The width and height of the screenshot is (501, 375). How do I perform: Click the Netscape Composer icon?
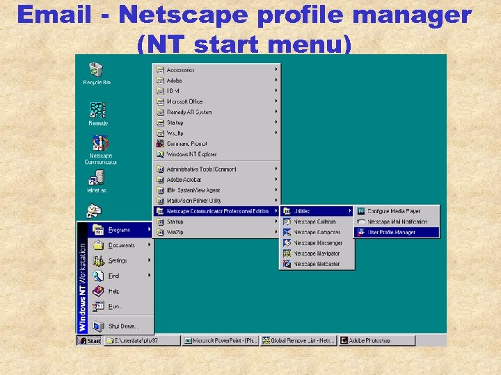287,232
